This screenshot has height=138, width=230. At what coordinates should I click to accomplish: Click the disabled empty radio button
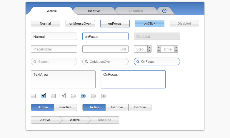[93, 96]
